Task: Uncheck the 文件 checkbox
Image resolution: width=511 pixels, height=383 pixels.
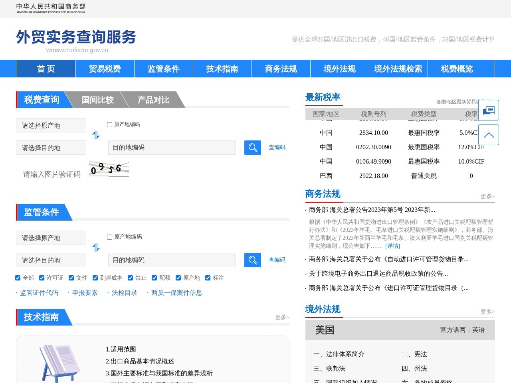Action: pyautogui.click(x=71, y=278)
